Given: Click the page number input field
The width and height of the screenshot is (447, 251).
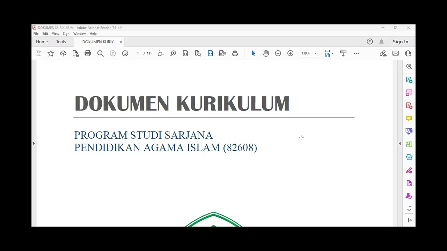Looking at the screenshot, I should pyautogui.click(x=138, y=53).
